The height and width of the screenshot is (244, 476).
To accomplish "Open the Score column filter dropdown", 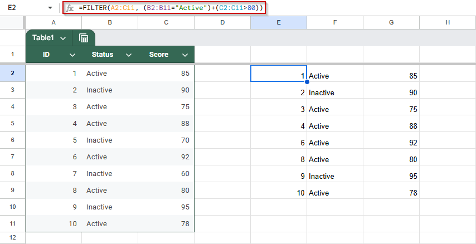I will [185, 55].
